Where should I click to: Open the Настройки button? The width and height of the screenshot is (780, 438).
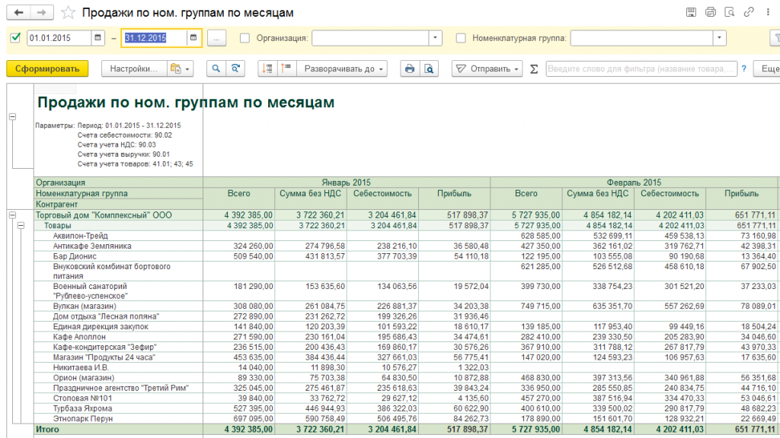[x=133, y=68]
